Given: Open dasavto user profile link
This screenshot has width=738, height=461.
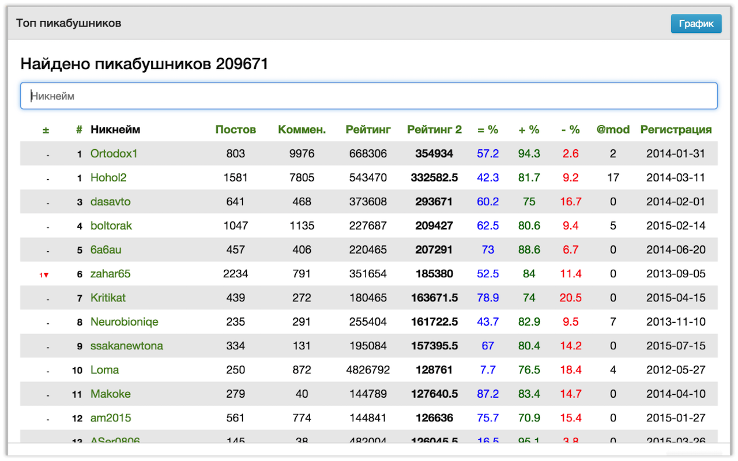Looking at the screenshot, I should [110, 202].
